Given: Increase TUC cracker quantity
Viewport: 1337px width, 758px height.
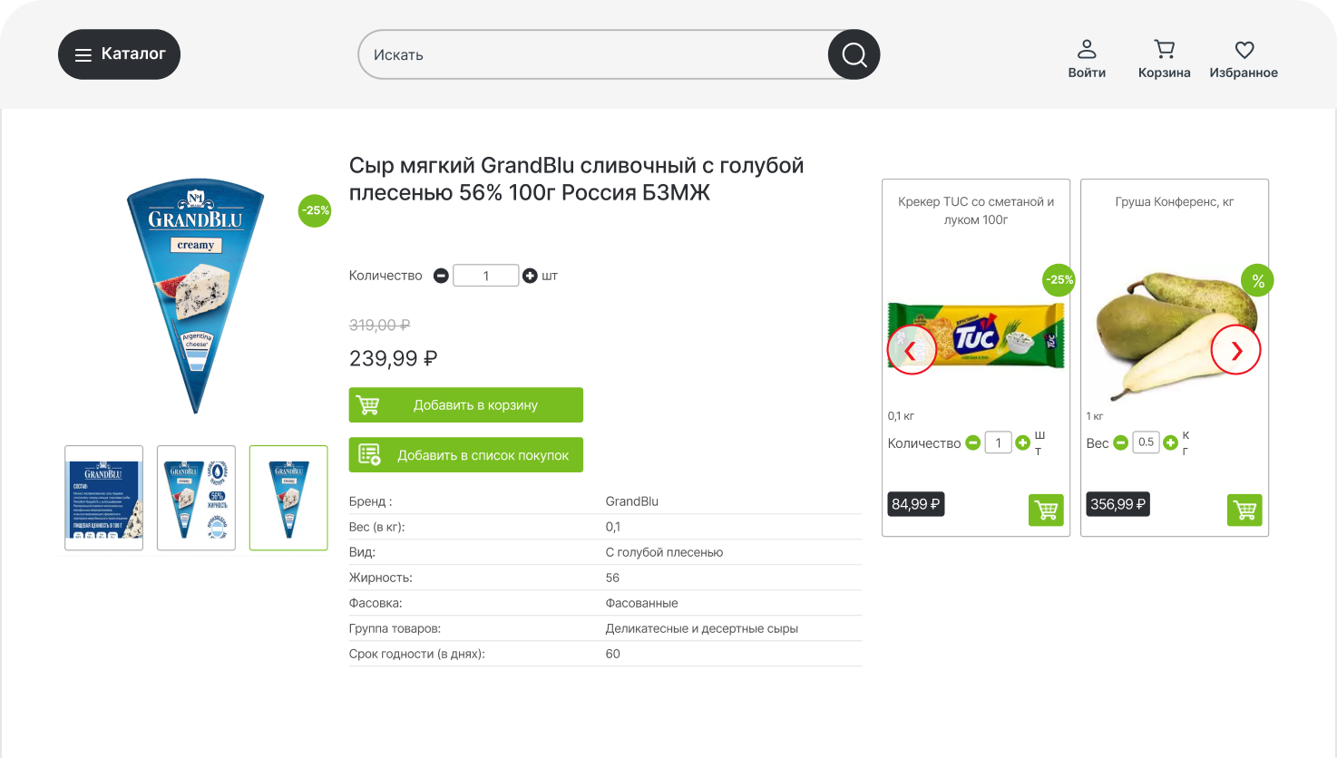Looking at the screenshot, I should pyautogui.click(x=1023, y=442).
